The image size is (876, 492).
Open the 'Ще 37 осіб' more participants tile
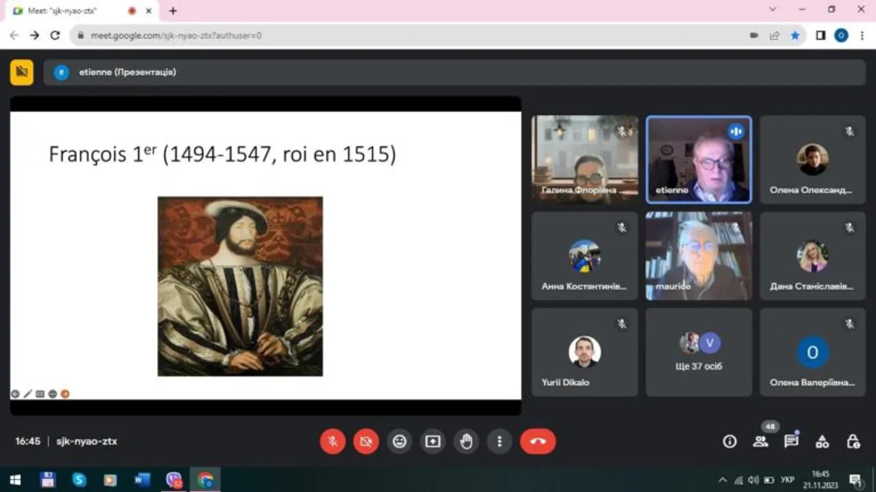pos(699,352)
